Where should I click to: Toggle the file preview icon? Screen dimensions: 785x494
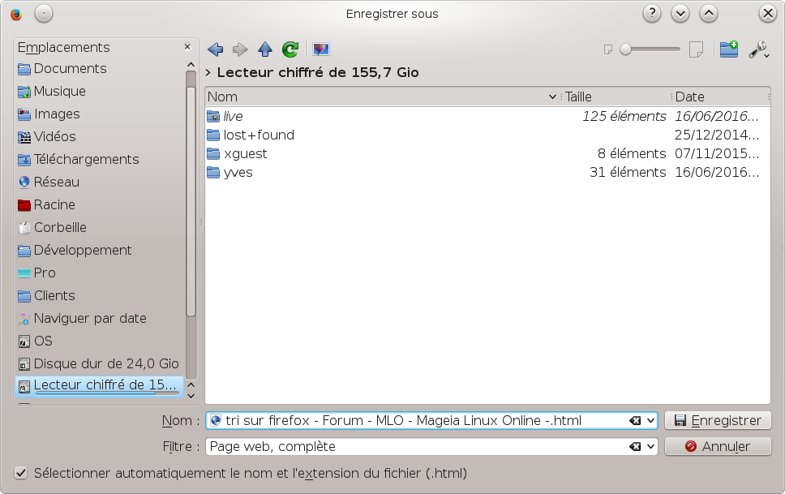coord(321,49)
